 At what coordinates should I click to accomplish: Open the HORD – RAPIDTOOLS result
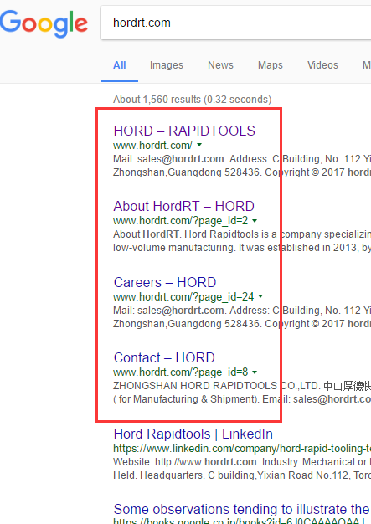coord(184,131)
